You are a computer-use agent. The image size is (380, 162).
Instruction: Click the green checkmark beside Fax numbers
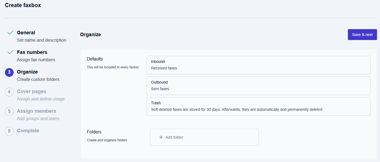[x=10, y=52]
